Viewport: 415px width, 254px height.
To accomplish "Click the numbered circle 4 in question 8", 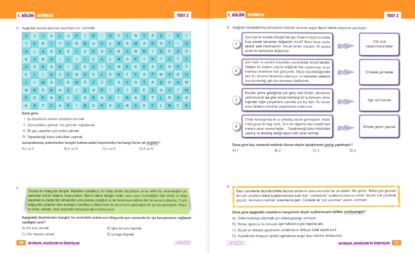I will coord(236,126).
